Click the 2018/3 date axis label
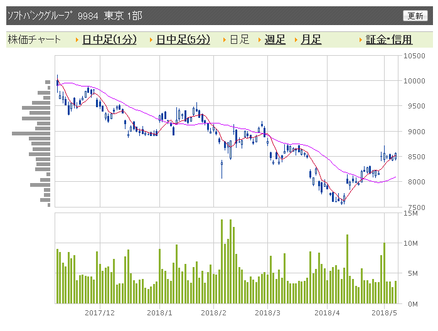 click(267, 313)
